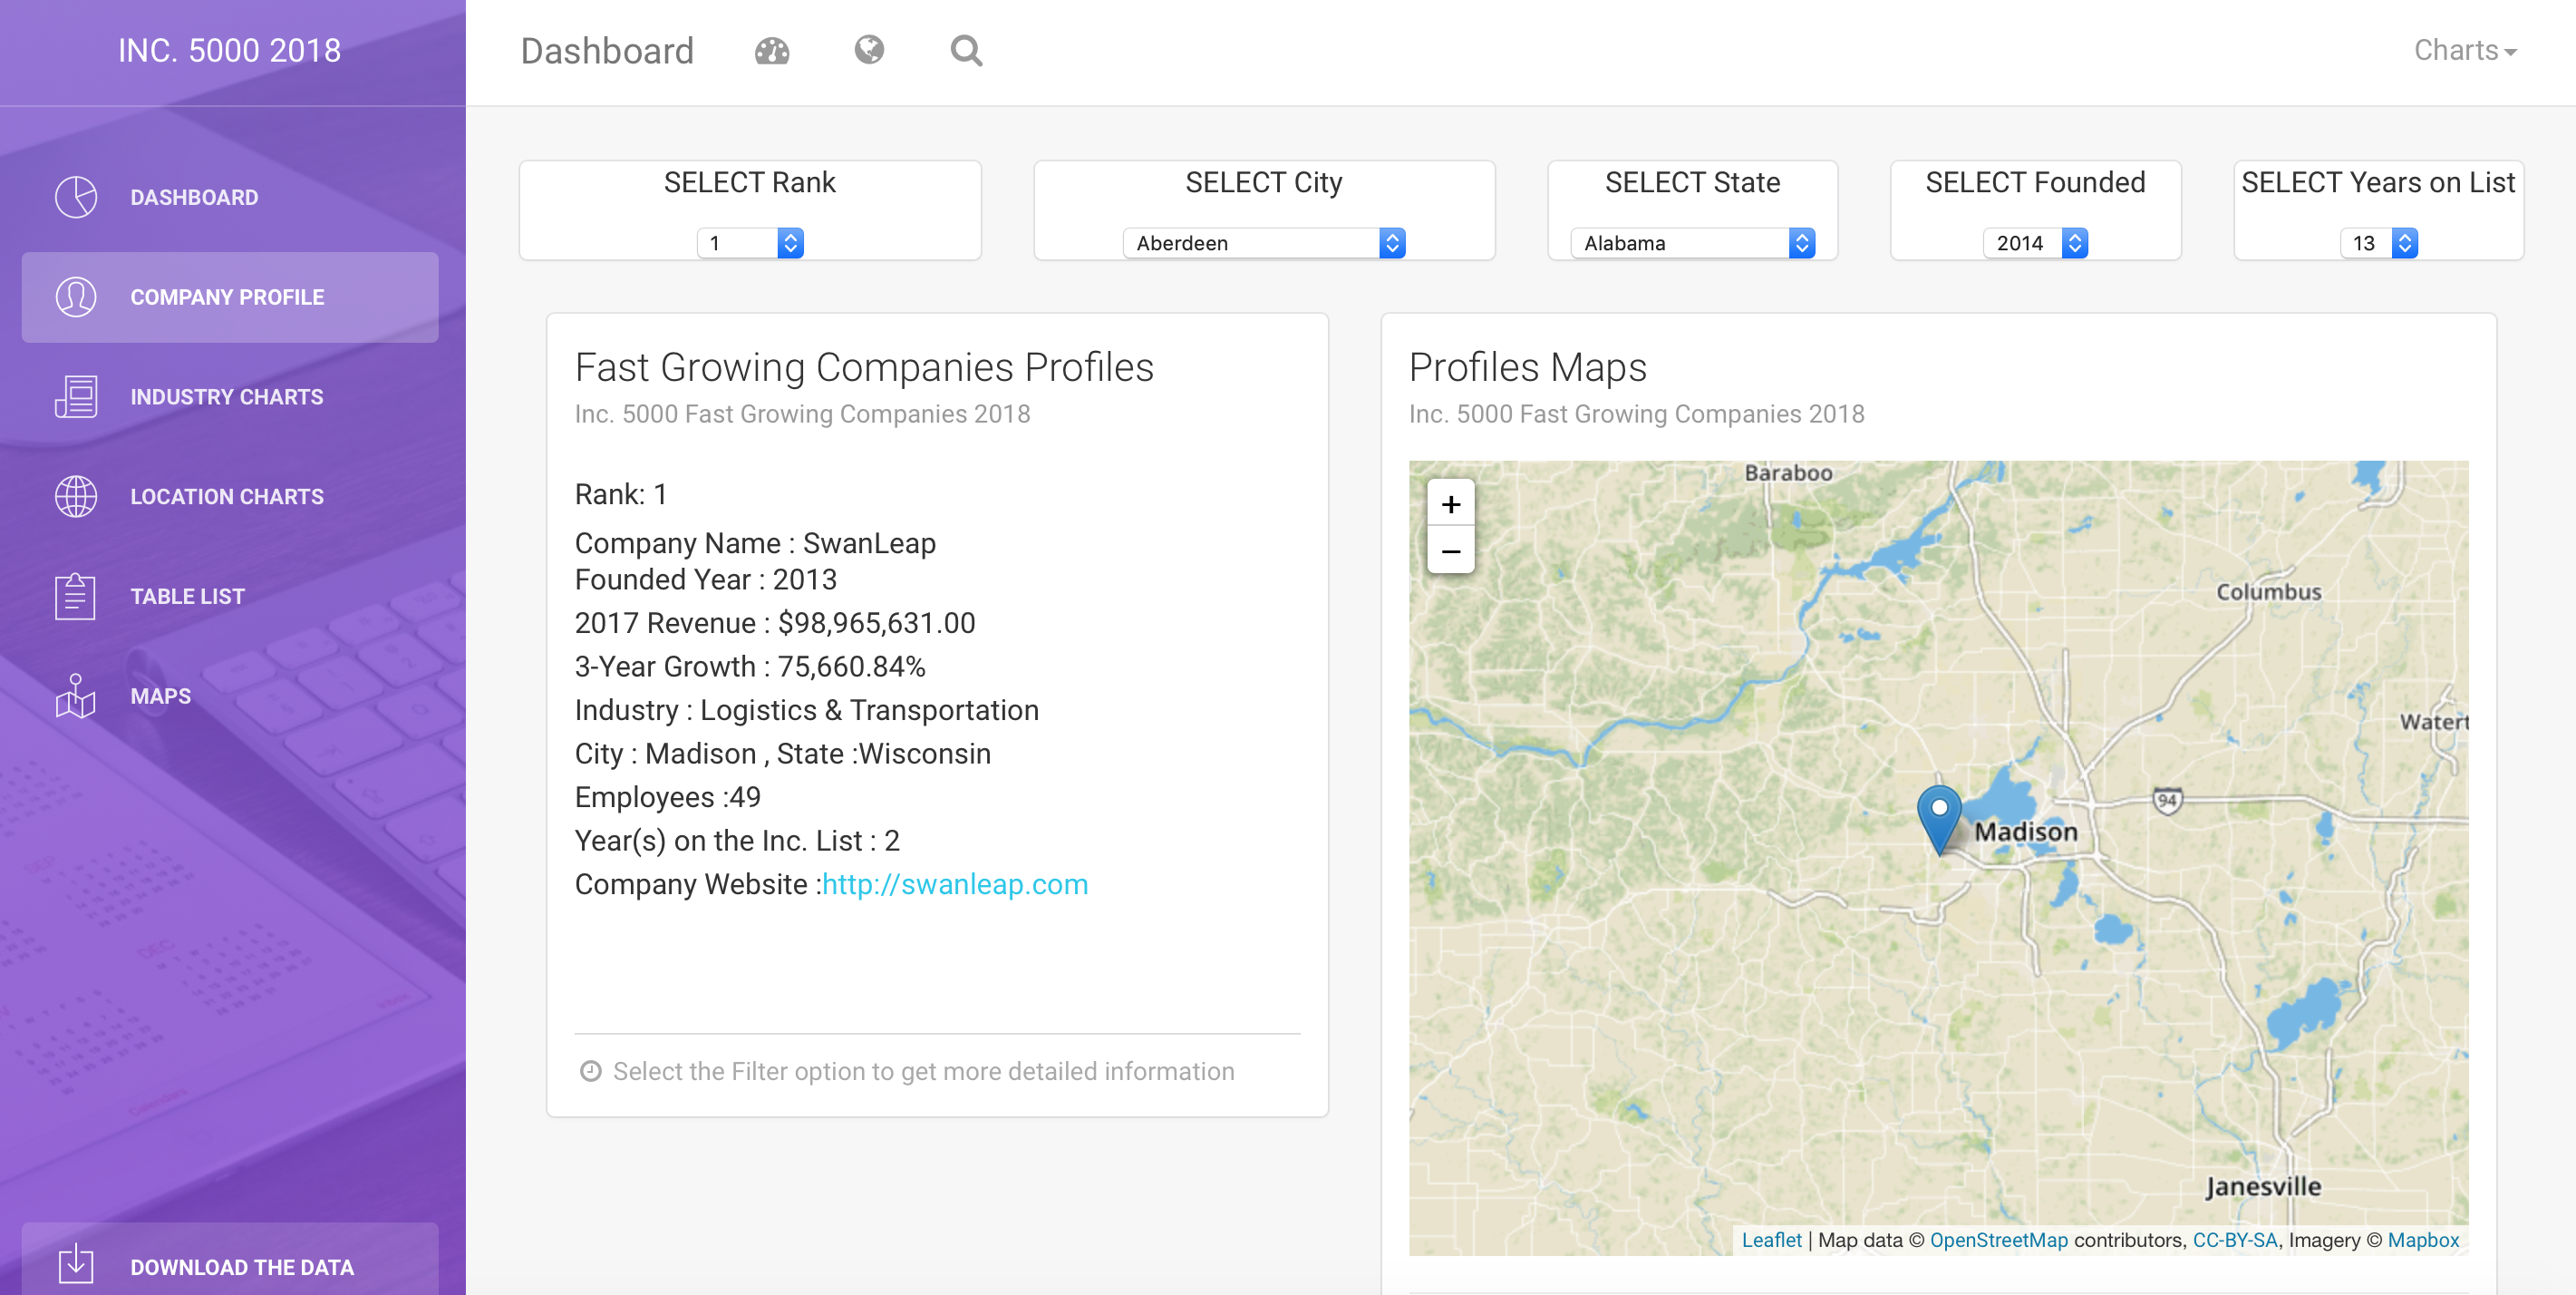Click 'Company Name : SwanLeap' text
This screenshot has height=1295, width=2576.
point(755,542)
